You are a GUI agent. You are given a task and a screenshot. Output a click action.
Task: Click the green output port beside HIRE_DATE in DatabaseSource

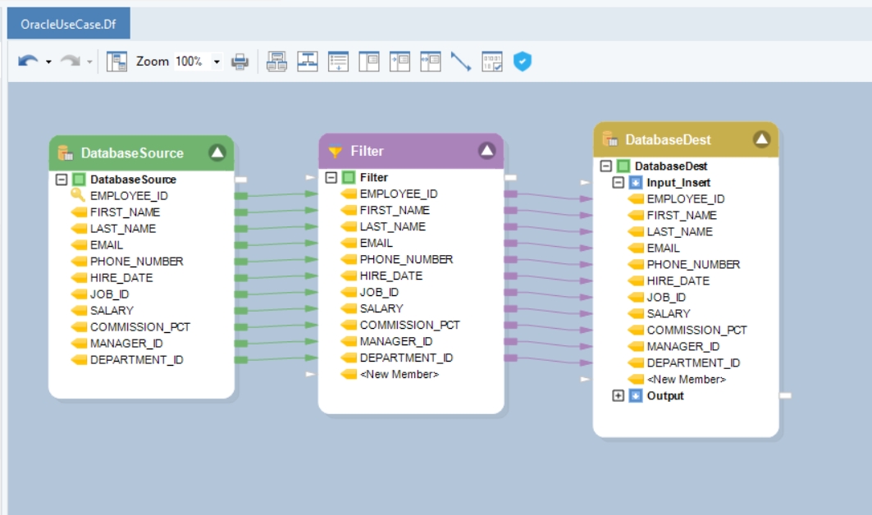pyautogui.click(x=241, y=278)
